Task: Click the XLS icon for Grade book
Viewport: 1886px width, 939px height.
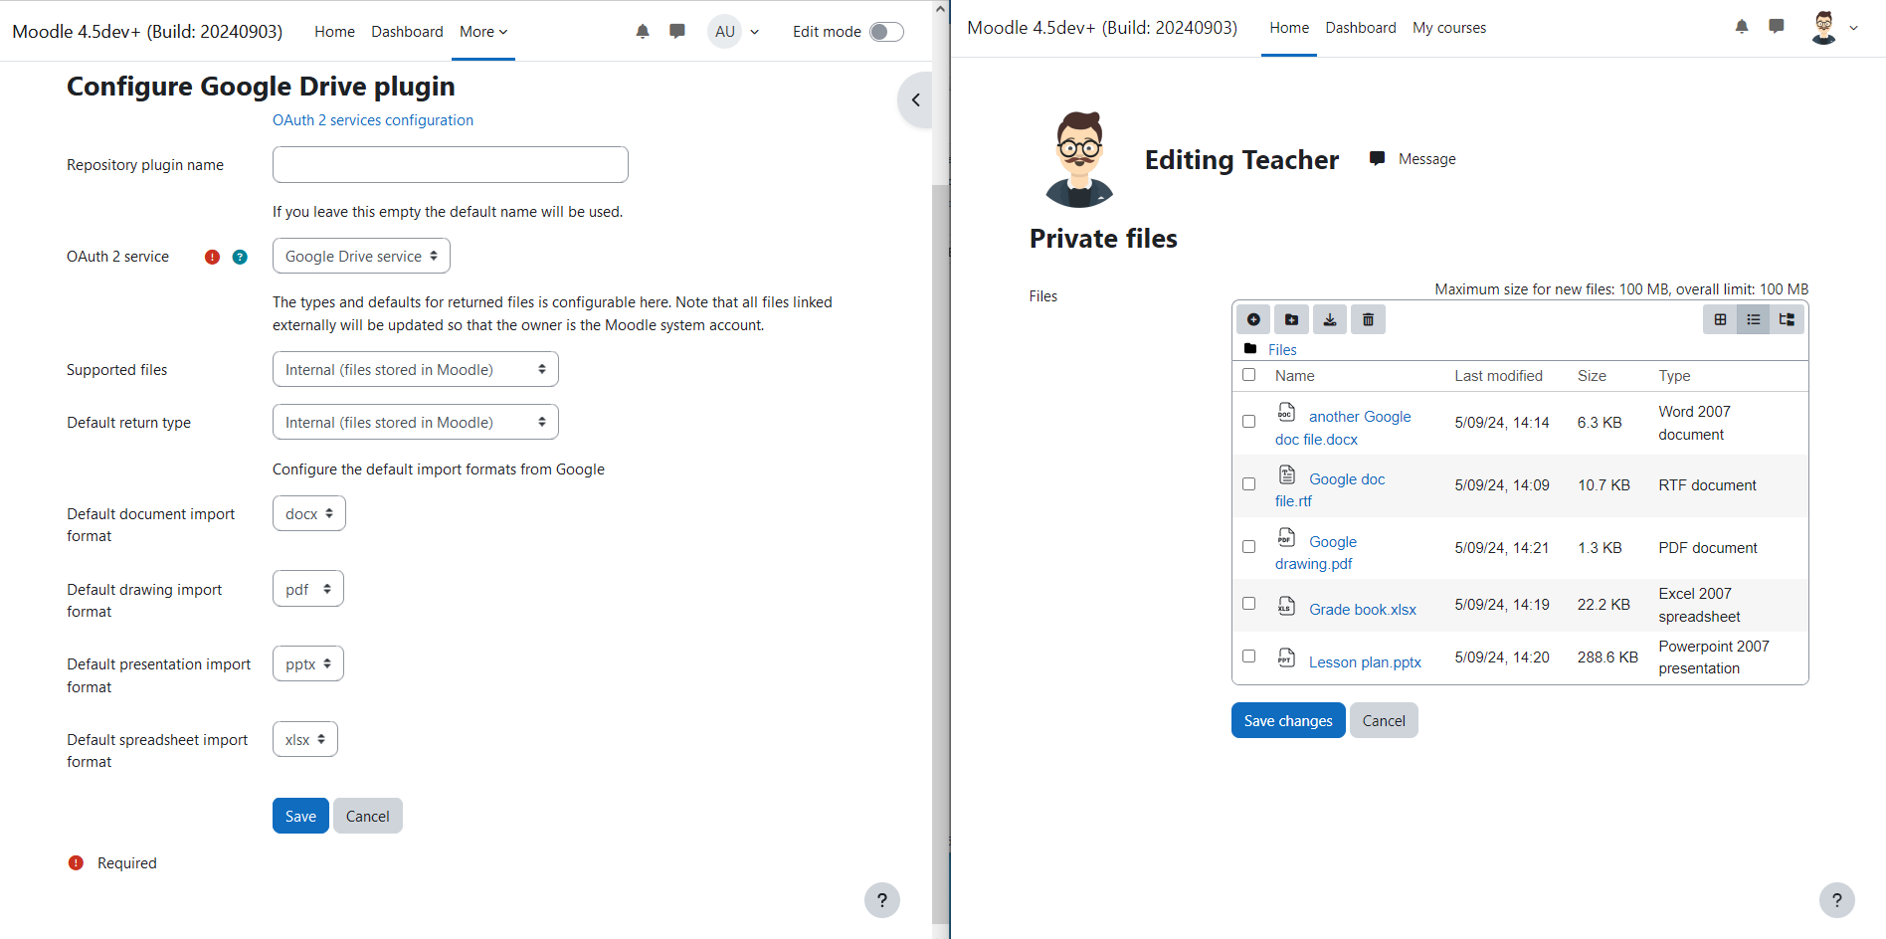Action: coord(1286,605)
